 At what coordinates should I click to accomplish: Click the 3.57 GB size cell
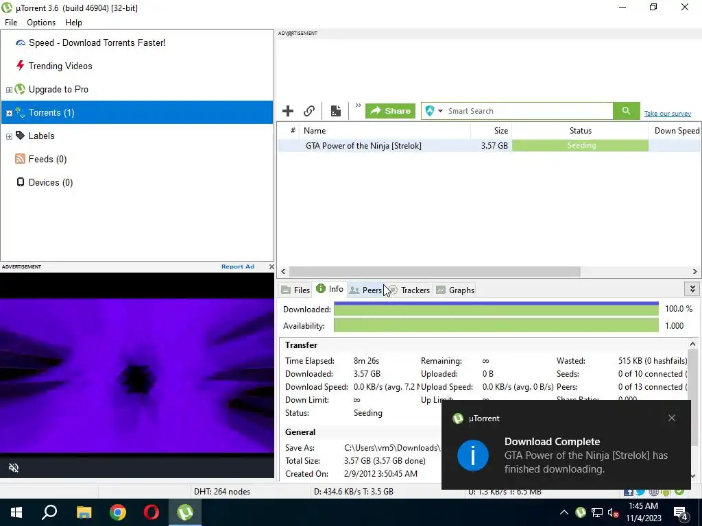[494, 146]
